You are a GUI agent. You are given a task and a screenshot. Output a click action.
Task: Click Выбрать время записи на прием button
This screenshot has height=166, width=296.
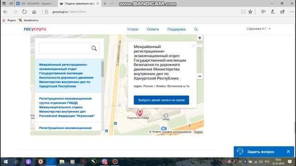coord(161,100)
